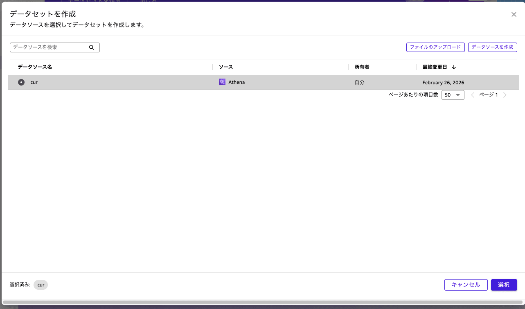525x309 pixels.
Task: Click the dropdown arrow beside 50
Action: [458, 95]
